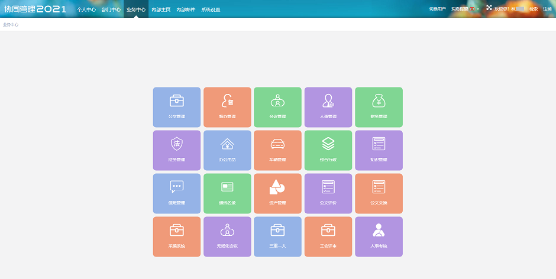
Task: Click the 切换用户 link
Action: [x=438, y=9]
